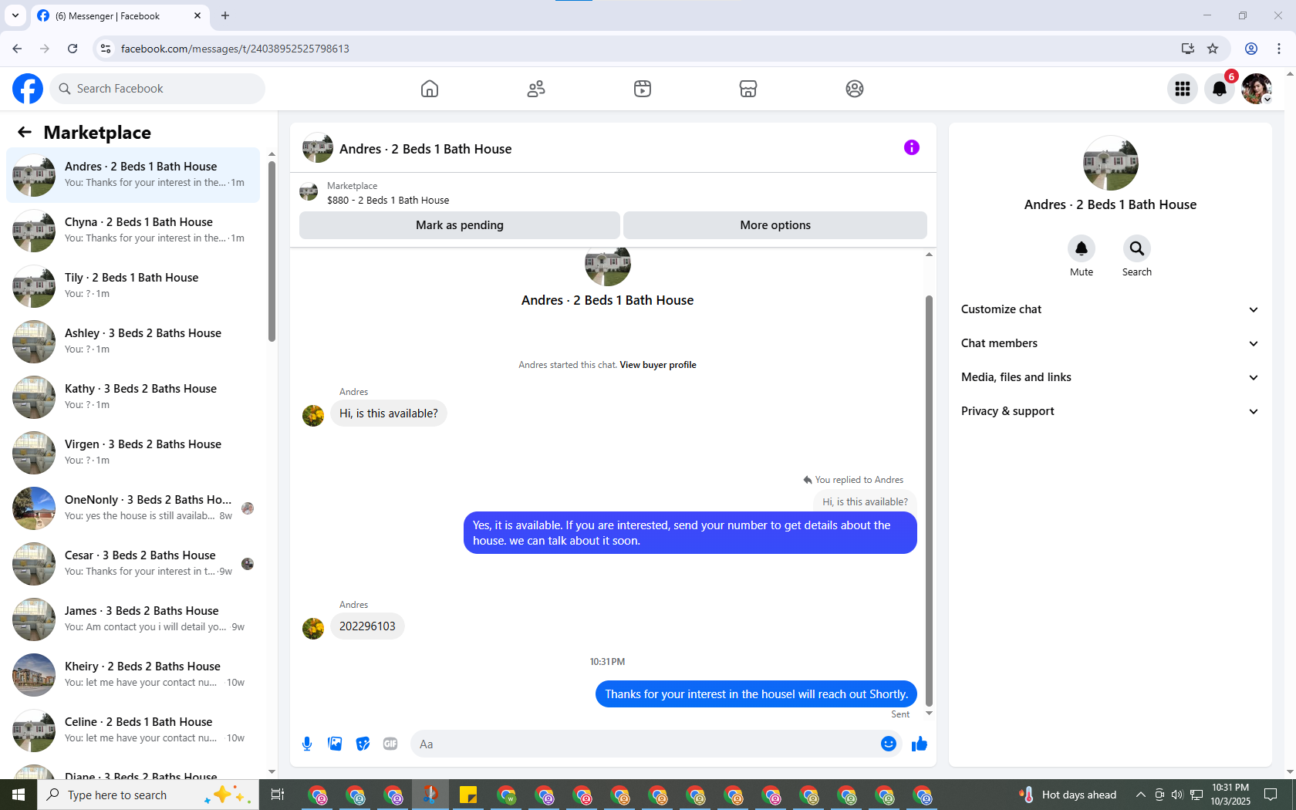
Task: Open OneNonly · 3 Beds 2 Baths chat
Action: tap(133, 508)
